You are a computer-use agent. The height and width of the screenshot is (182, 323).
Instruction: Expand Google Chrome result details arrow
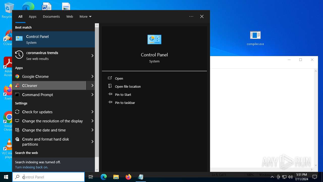(92, 76)
